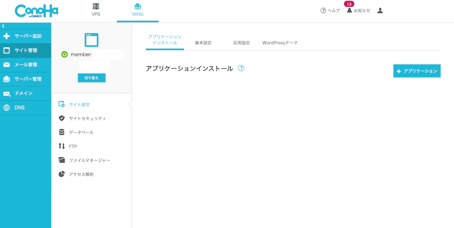This screenshot has height=228, width=454.
Task: Open the DNS globe menu item
Action: [25, 108]
